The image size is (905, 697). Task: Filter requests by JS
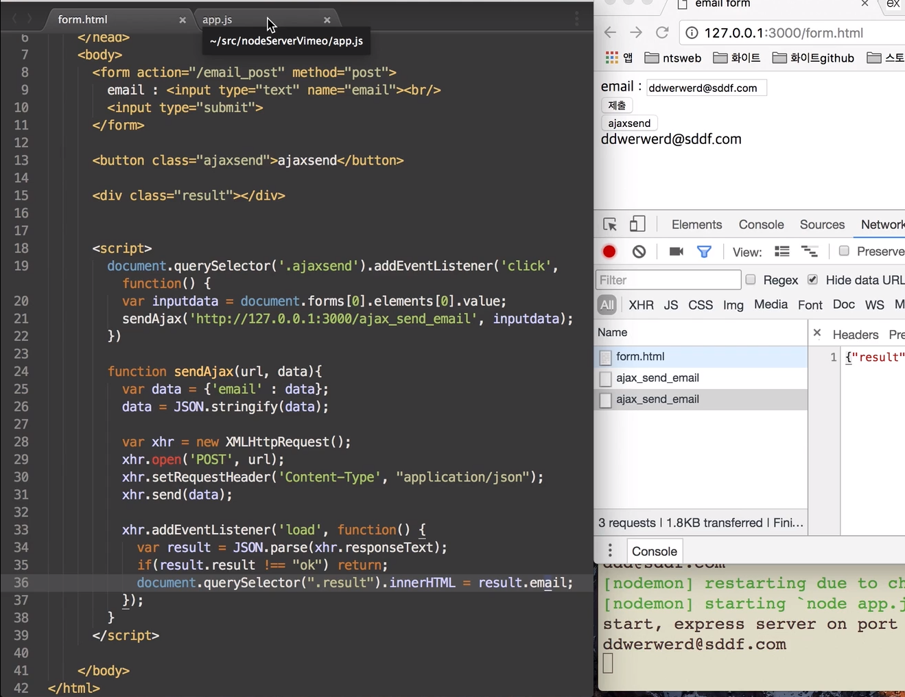[671, 305]
